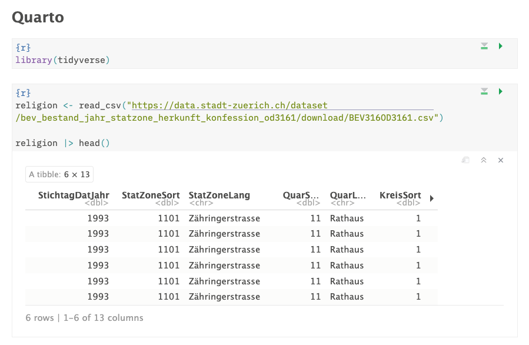The width and height of the screenshot is (529, 345).
Task: Click the Quarto heading text
Action: [38, 17]
